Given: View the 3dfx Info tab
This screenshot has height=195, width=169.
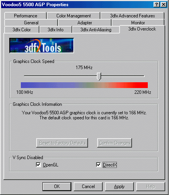Looking at the screenshot, I should [x=56, y=30].
